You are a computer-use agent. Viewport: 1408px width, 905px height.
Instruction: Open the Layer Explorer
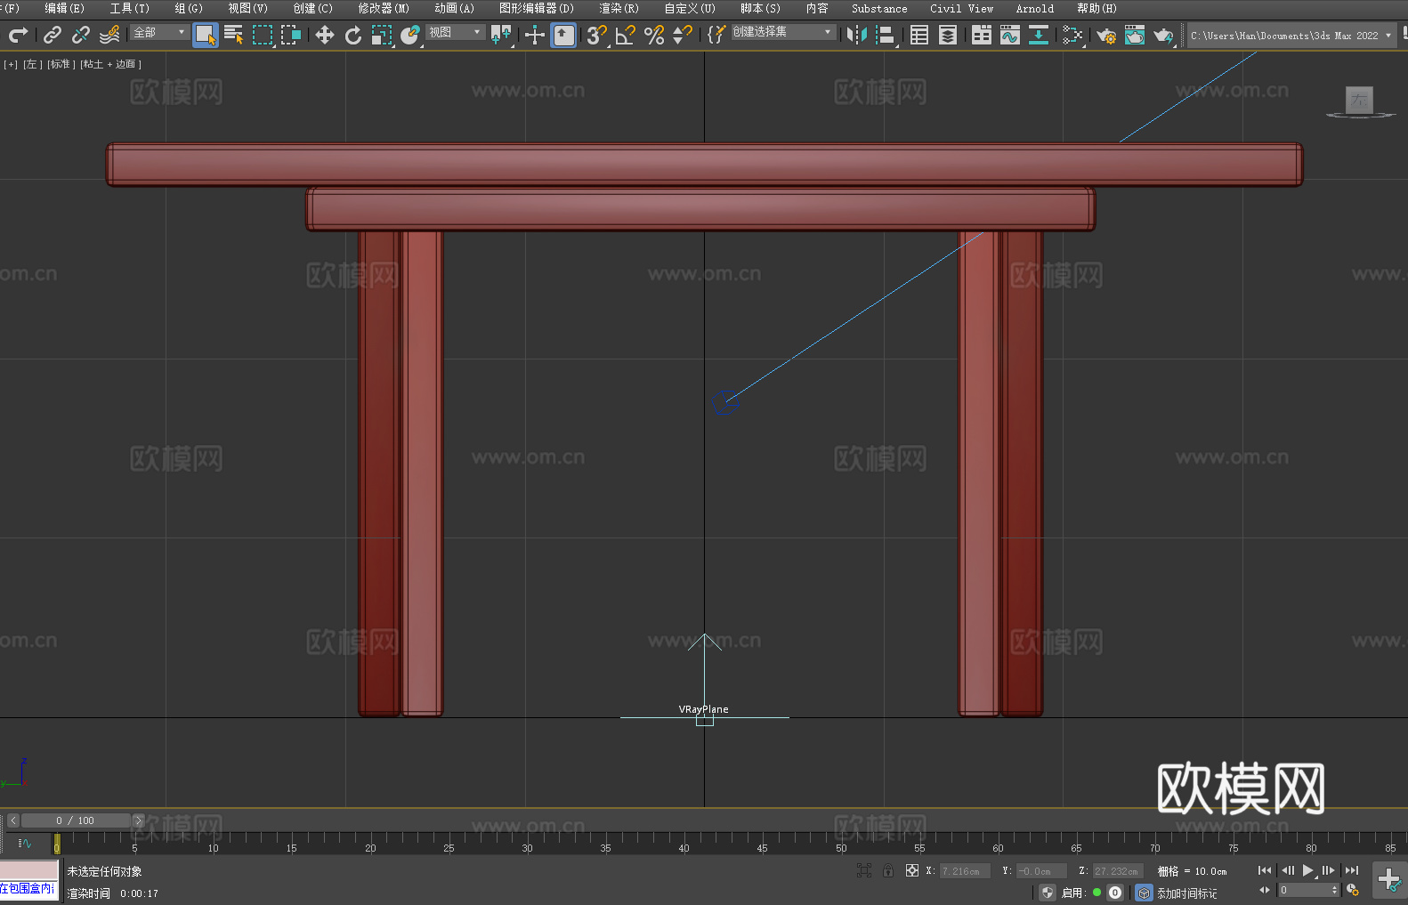coord(948,35)
